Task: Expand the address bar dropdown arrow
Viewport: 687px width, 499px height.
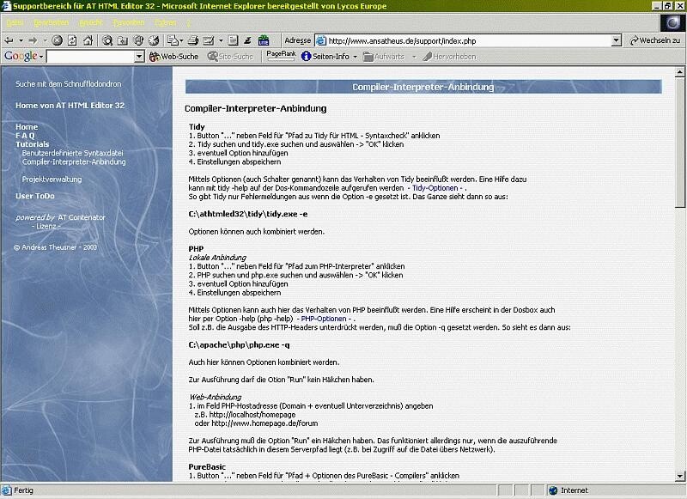Action: [x=617, y=40]
